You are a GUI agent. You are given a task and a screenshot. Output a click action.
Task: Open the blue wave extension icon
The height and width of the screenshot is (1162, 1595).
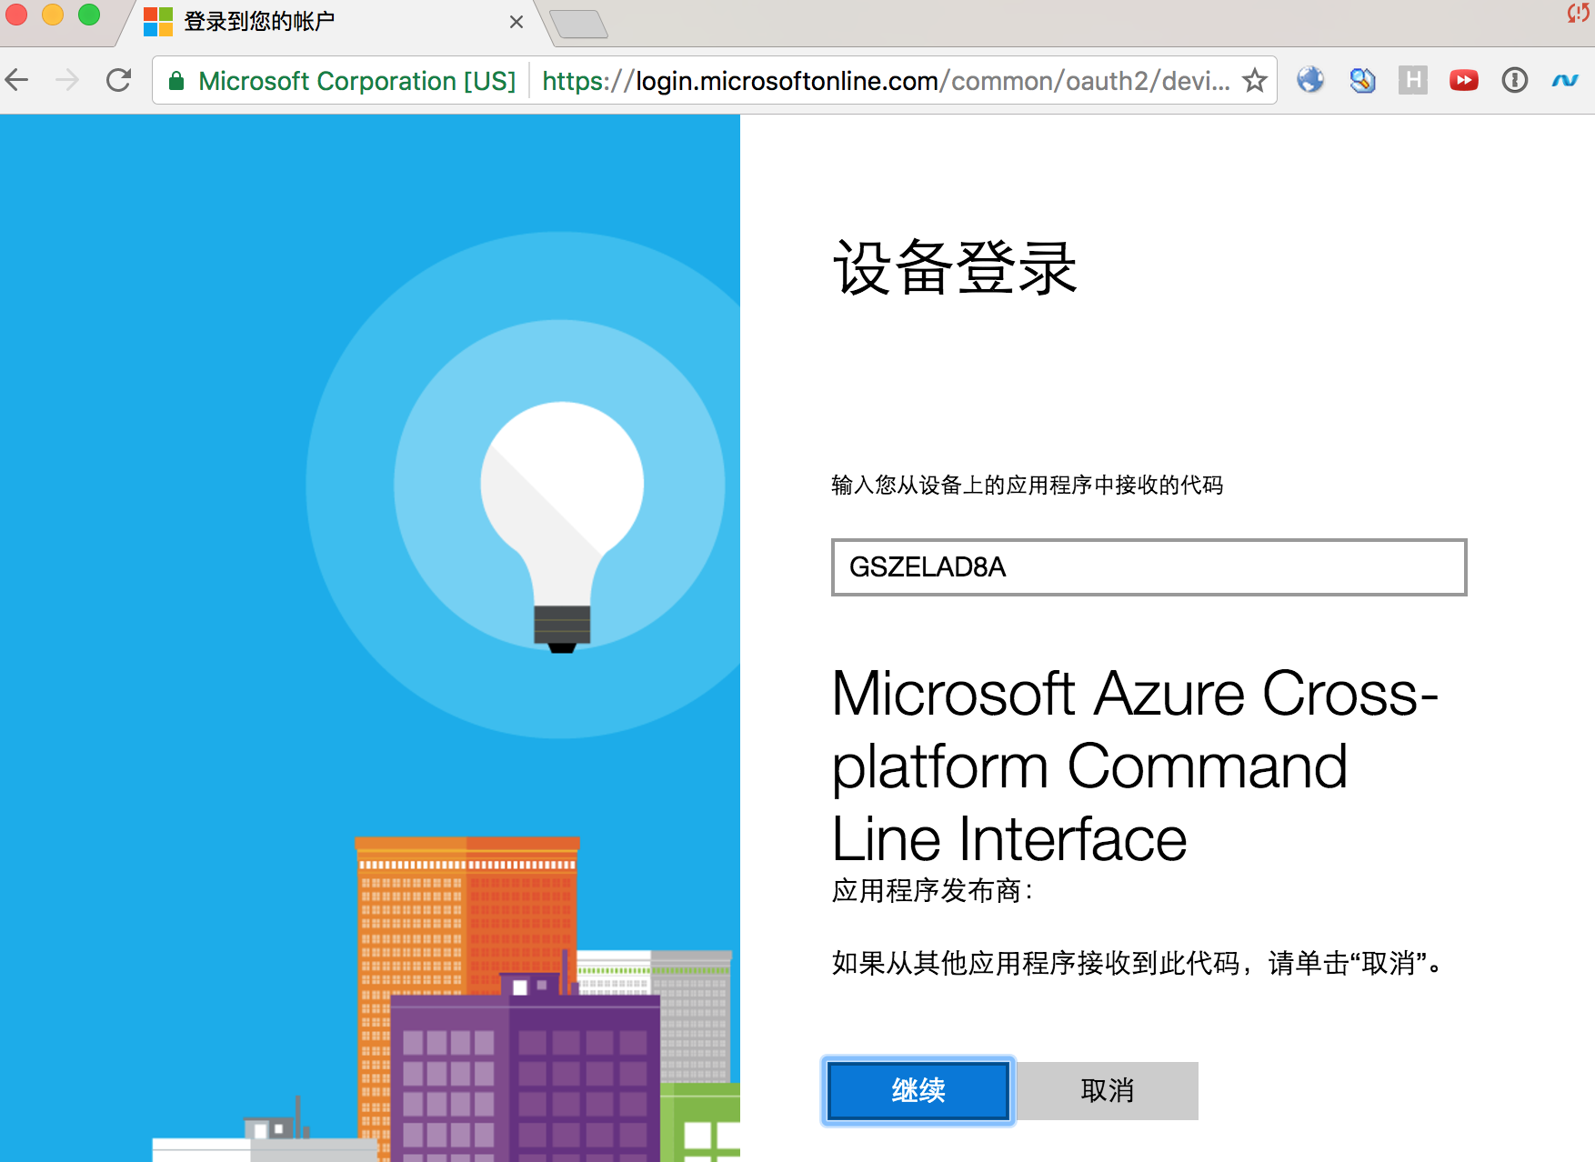pos(1565,80)
